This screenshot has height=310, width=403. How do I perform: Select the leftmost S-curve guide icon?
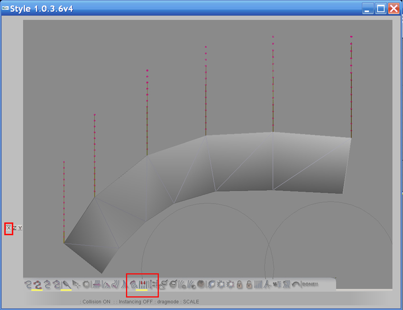pos(28,284)
